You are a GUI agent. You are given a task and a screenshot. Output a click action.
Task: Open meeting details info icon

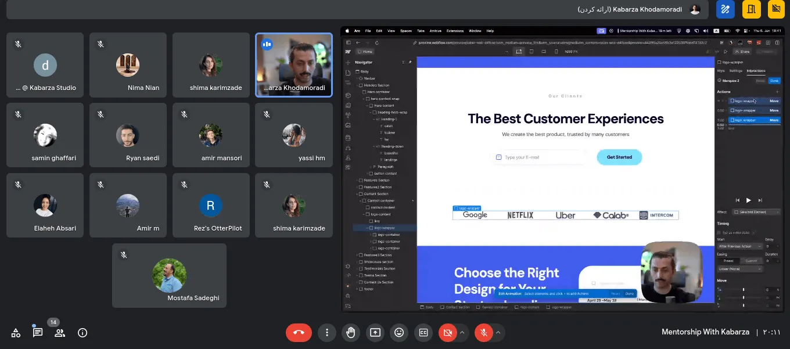tap(82, 333)
